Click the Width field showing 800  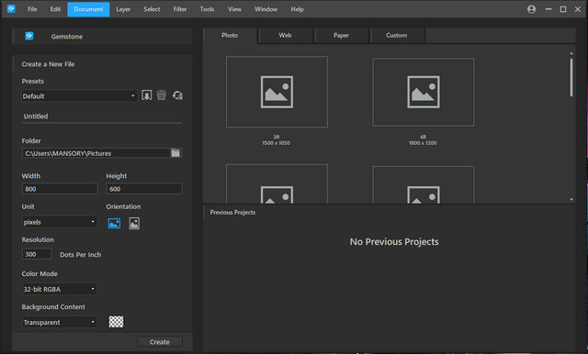(60, 189)
